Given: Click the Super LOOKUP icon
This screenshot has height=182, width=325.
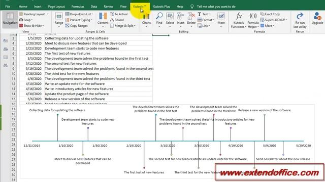Looking at the screenshot, I should tap(262, 20).
